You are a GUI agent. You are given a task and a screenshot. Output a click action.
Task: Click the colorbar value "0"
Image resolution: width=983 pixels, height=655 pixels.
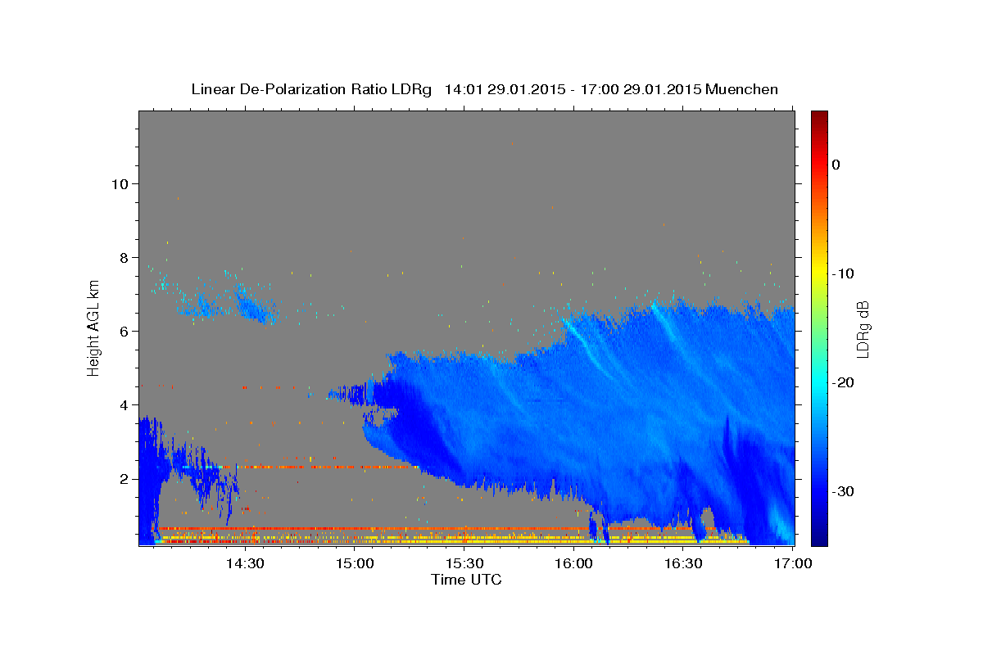[x=836, y=165]
